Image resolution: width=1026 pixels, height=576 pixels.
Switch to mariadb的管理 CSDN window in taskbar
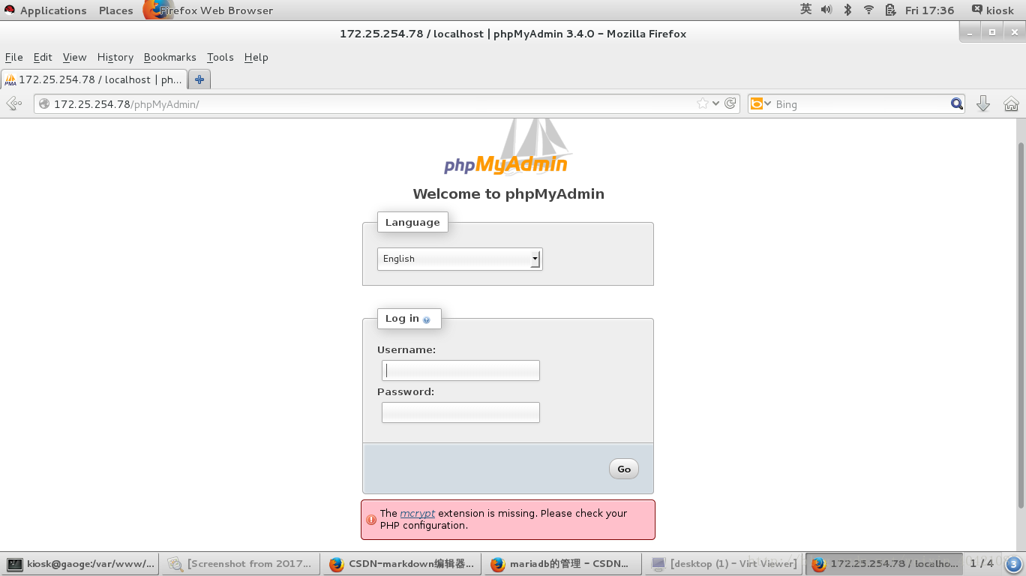click(x=562, y=564)
